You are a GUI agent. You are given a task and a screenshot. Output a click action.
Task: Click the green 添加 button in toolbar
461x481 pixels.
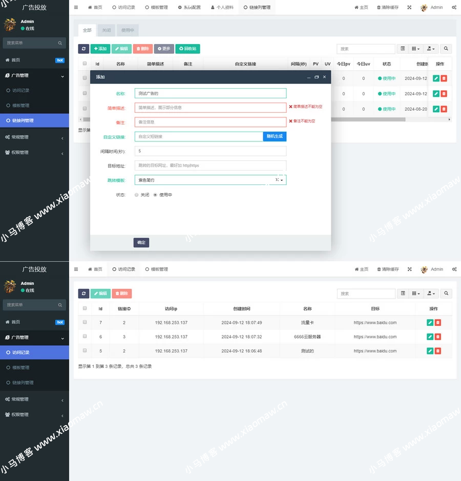click(x=100, y=49)
